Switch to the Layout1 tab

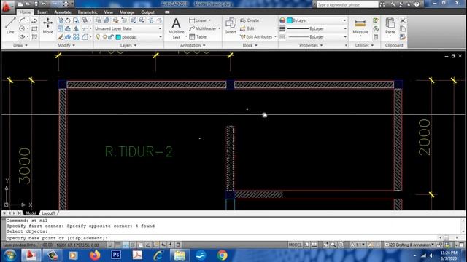tap(48, 213)
